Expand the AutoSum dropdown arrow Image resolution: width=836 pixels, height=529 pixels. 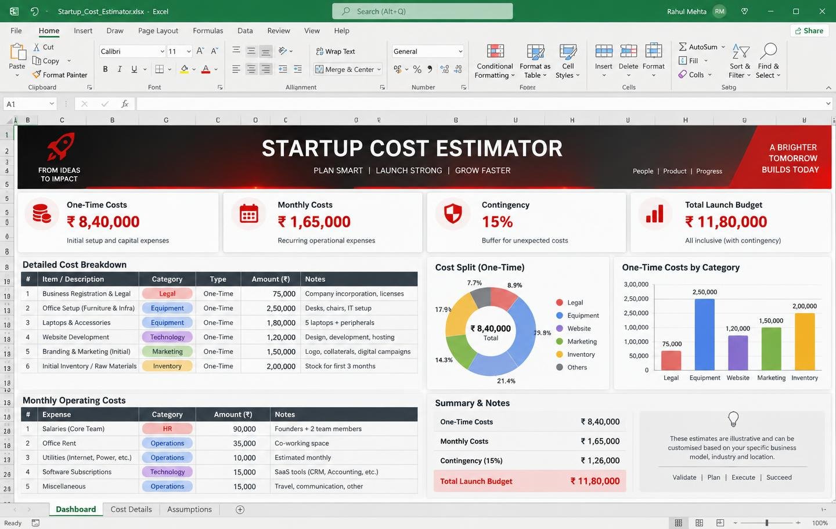pyautogui.click(x=723, y=47)
